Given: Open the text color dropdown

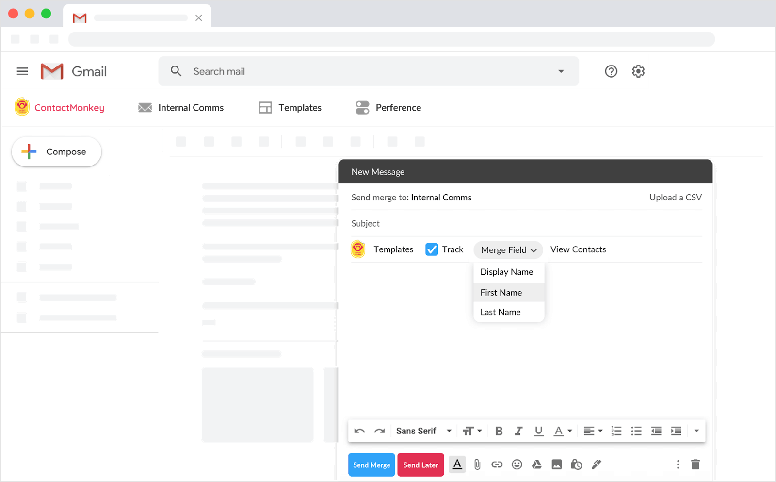Looking at the screenshot, I should [563, 431].
